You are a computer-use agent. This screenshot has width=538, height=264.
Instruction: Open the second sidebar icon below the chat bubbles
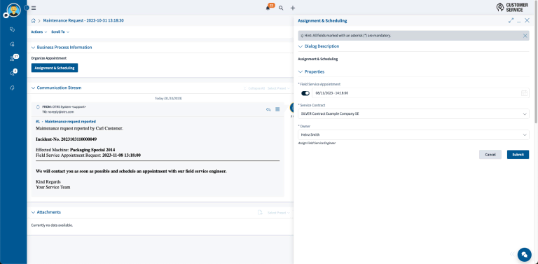[x=13, y=44]
